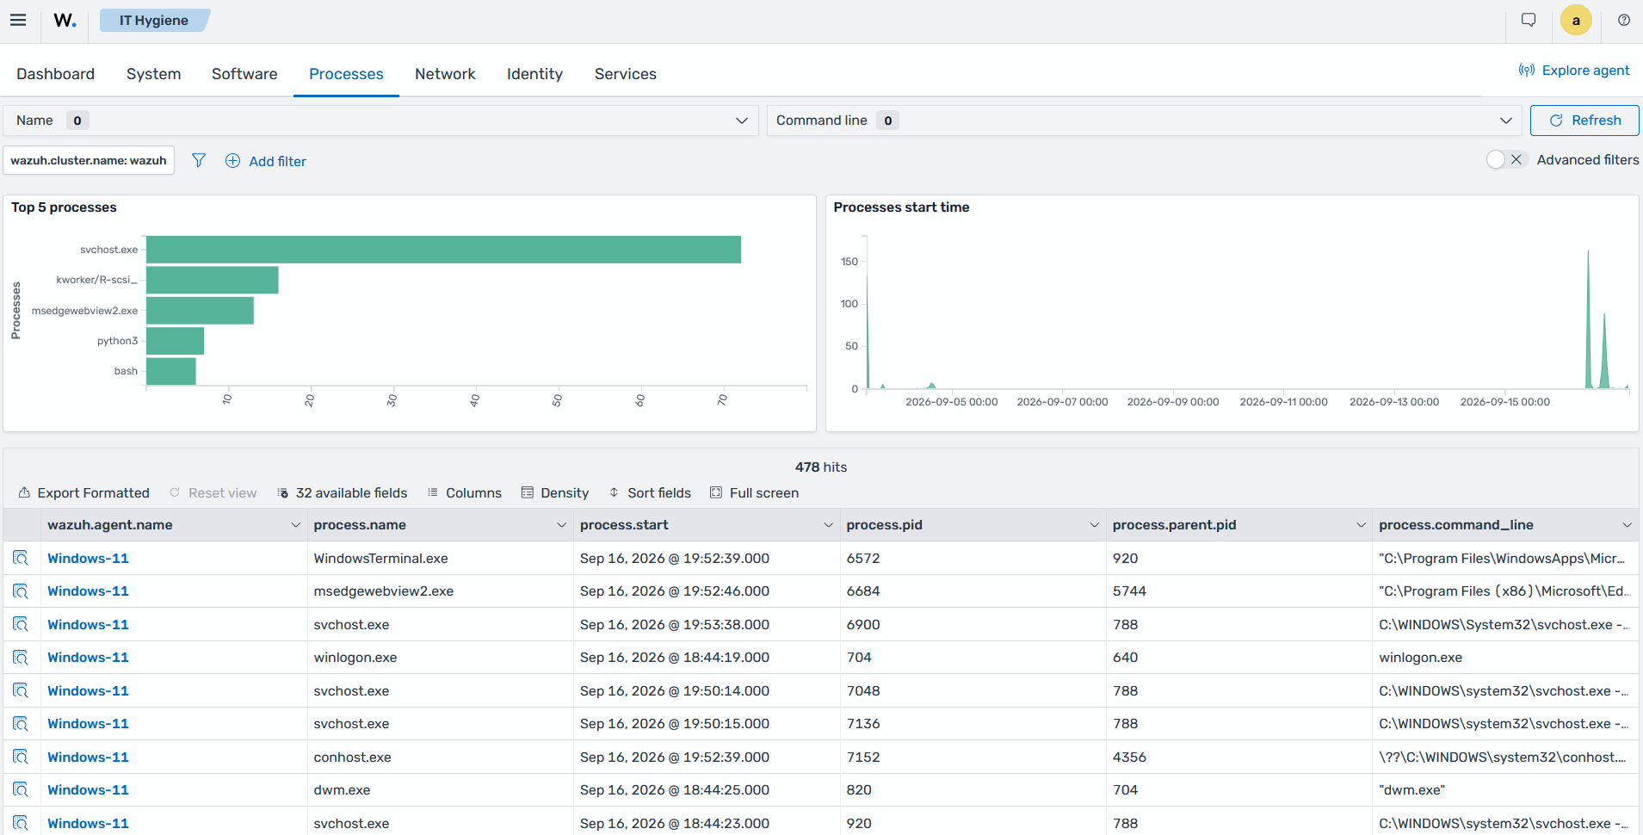Image resolution: width=1643 pixels, height=835 pixels.
Task: Open 32 available fields list
Action: [x=343, y=492]
